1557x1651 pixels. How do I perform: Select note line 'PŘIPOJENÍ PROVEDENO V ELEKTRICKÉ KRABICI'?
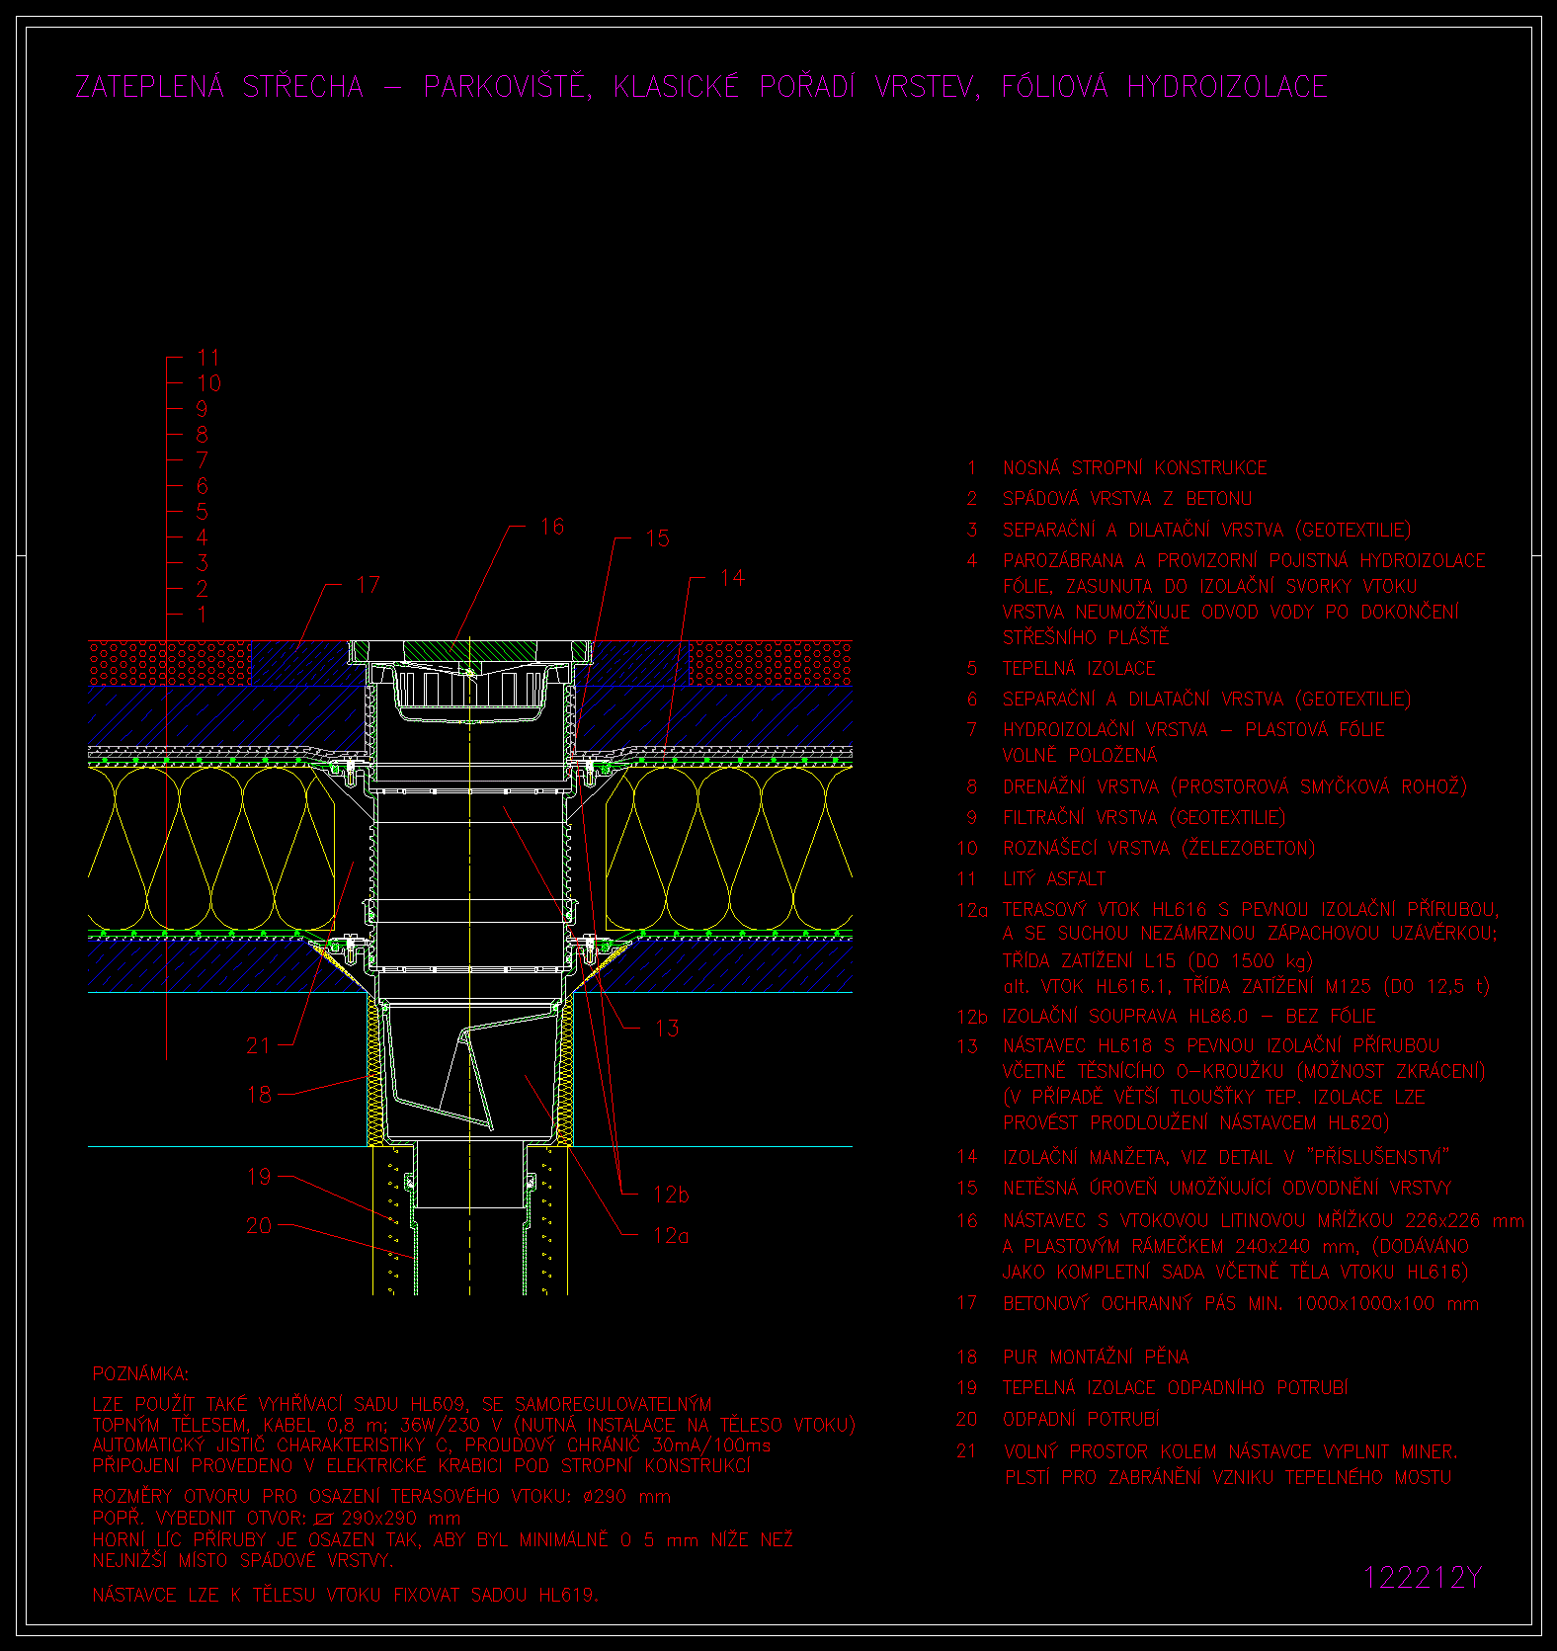pos(422,1466)
